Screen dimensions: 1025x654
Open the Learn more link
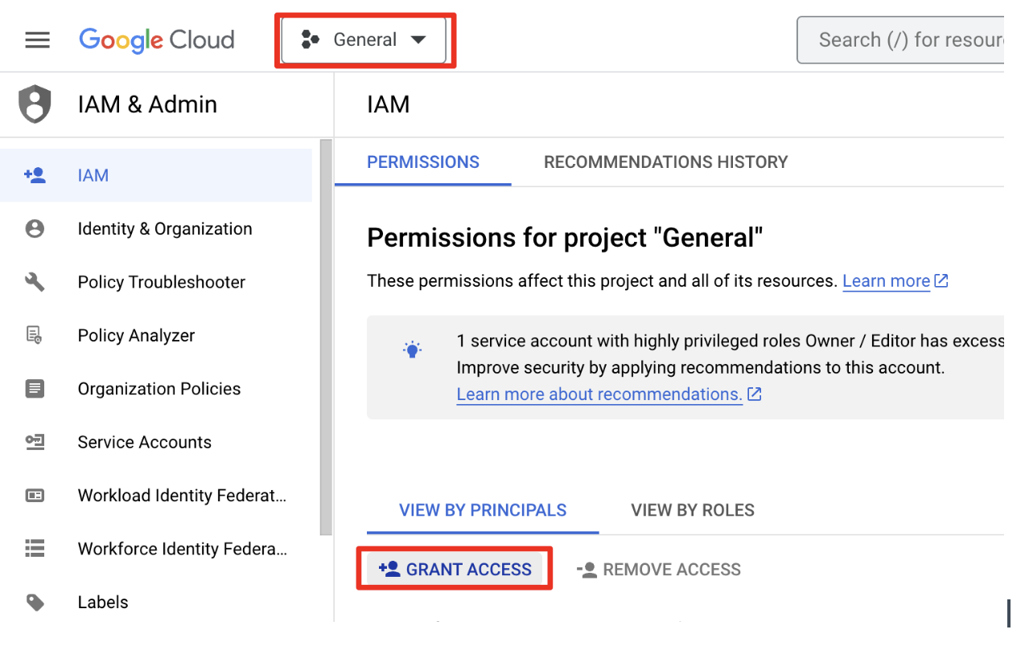tap(887, 281)
